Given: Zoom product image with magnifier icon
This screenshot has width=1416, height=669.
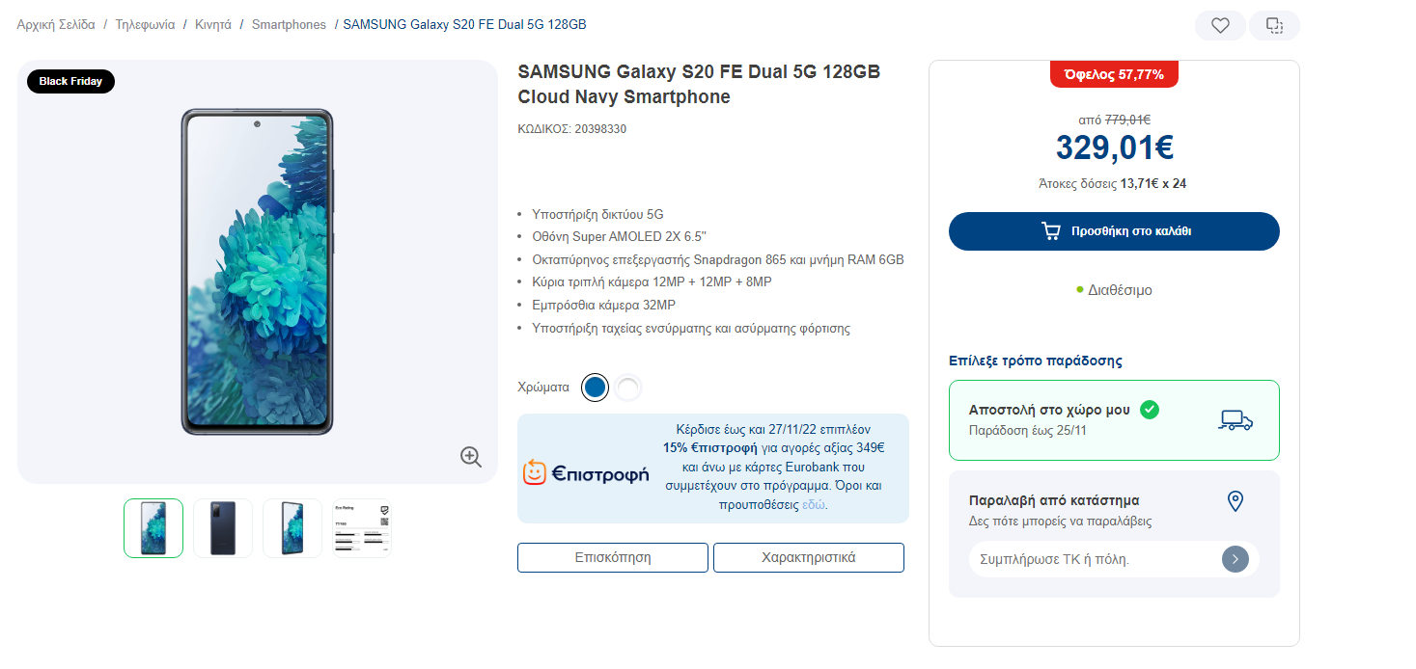Looking at the screenshot, I should click(471, 457).
